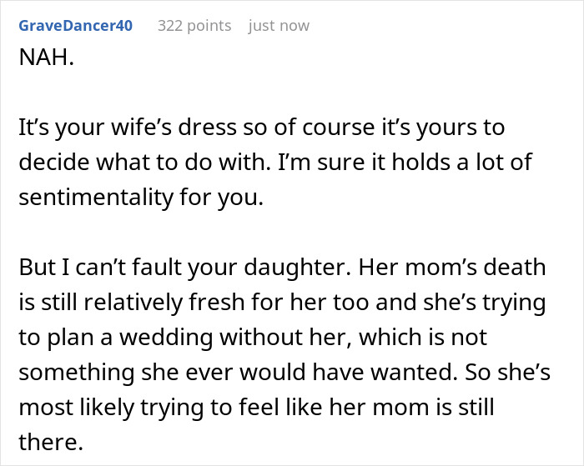
Task: Click the line starting 'most likely trying to feel'
Action: tap(257, 407)
